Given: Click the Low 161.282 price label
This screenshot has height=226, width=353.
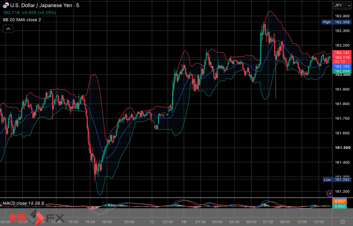Looking at the screenshot, I should point(337,179).
